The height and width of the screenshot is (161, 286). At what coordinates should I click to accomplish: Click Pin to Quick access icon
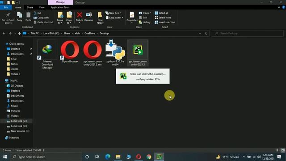pos(8,18)
